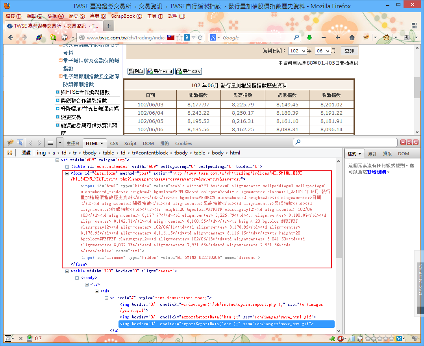This screenshot has width=424, height=346.
Task: Switch to Firebug Cookies tab
Action: 183,143
